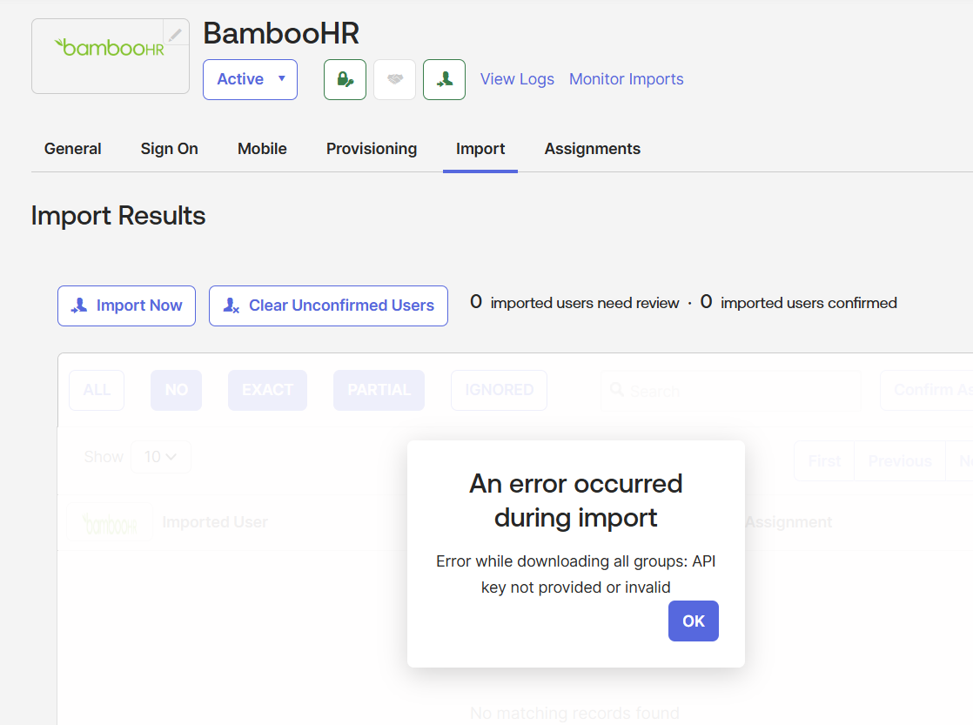Viewport: 973px width, 725px height.
Task: Switch to the General tab
Action: [x=72, y=149]
